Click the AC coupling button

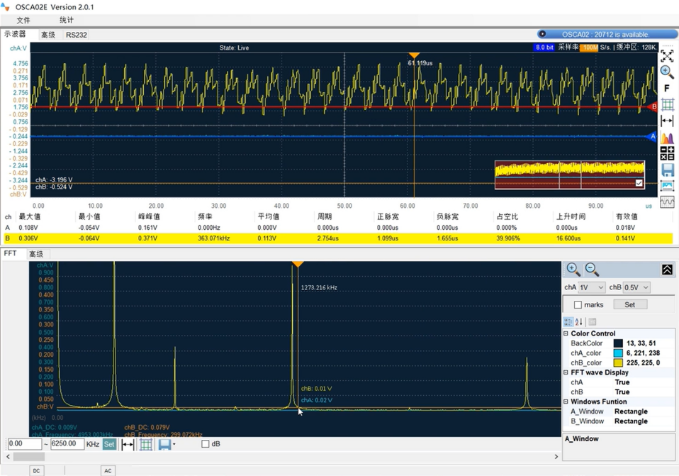(x=108, y=470)
